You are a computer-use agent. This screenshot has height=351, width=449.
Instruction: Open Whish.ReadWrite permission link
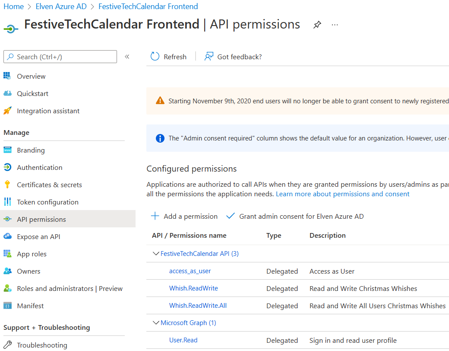tap(193, 288)
